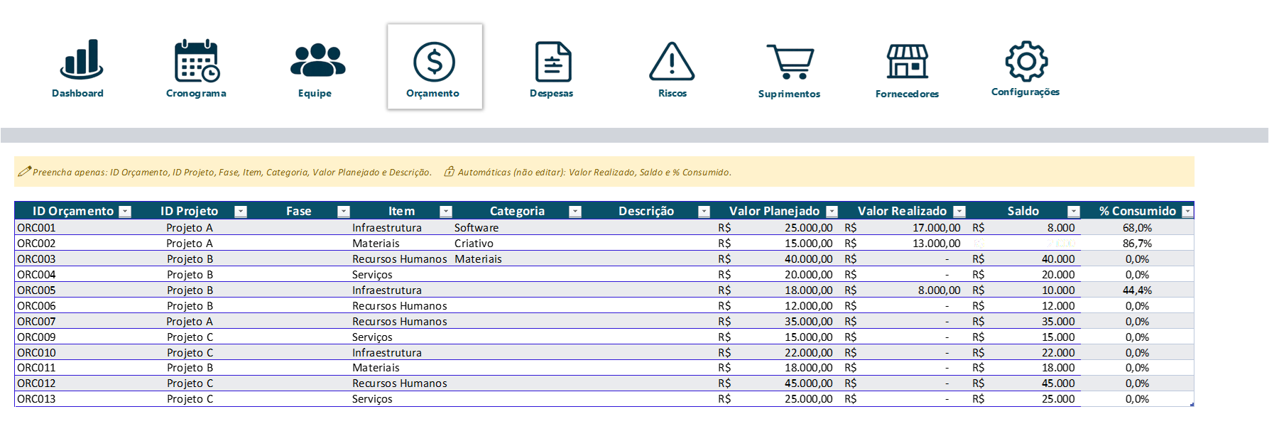Select the 13.000,00 Valor Realizado cell
1269x436 pixels.
coord(903,243)
